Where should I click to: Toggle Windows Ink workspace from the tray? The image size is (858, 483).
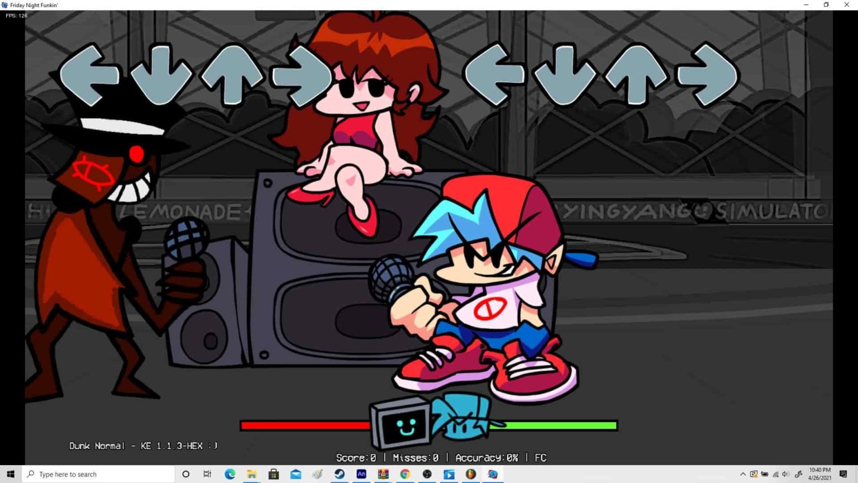pos(798,474)
